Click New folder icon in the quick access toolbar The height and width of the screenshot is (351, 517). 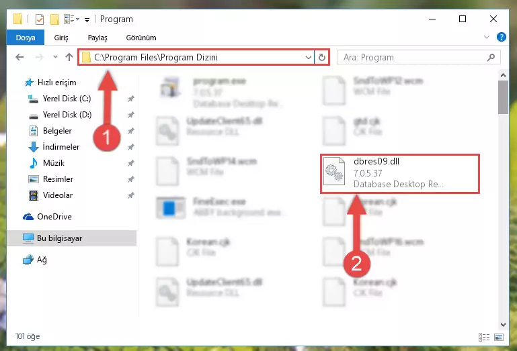coord(54,19)
